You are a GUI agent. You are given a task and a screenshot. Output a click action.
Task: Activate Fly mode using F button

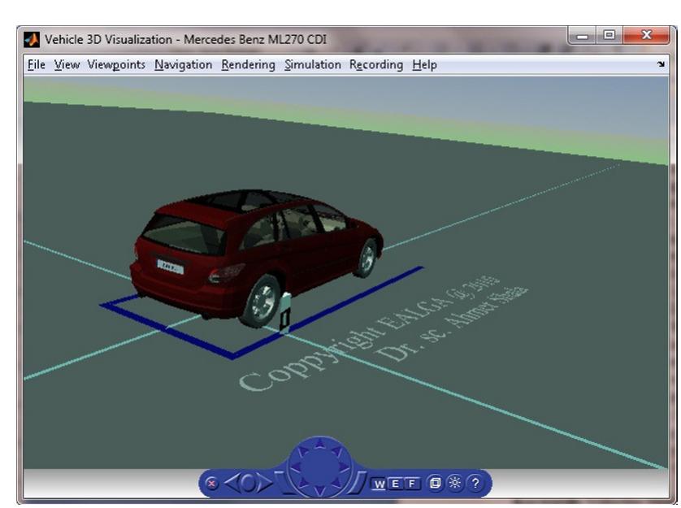[414, 484]
